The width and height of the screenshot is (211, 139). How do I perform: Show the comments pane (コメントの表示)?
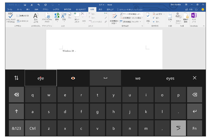pyautogui.click(x=95, y=22)
